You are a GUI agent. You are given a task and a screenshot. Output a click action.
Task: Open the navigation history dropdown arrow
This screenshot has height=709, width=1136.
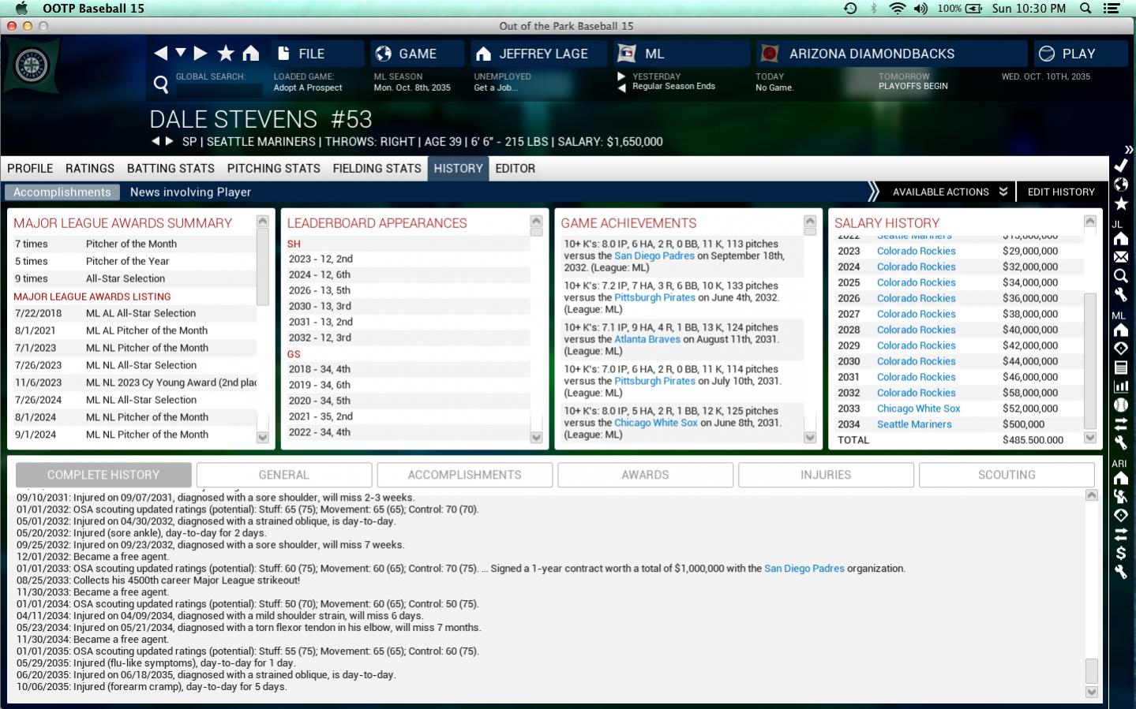pyautogui.click(x=181, y=53)
